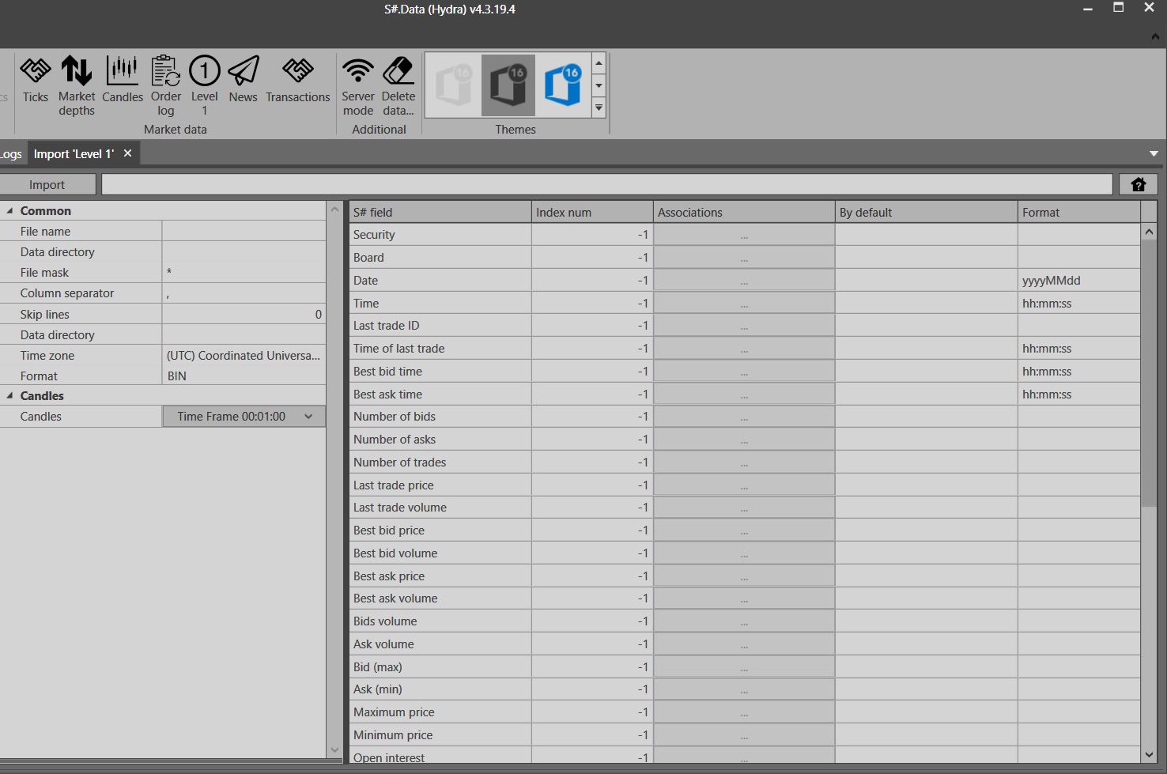The width and height of the screenshot is (1167, 774).
Task: Open Associations button for Date row
Action: (x=744, y=281)
